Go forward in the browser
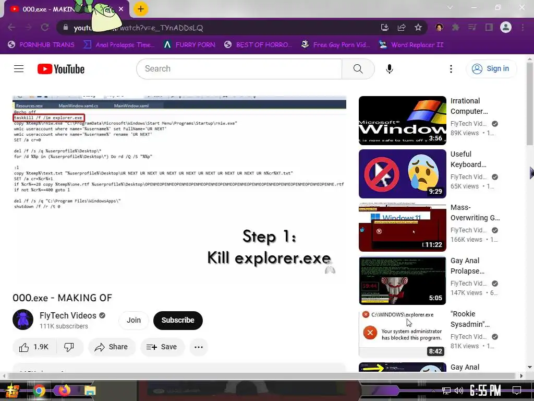Screen dimensions: 534x401 tap(28, 28)
